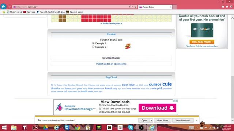Click the View downloads button
The image size is (234, 131).
coord(183,120)
